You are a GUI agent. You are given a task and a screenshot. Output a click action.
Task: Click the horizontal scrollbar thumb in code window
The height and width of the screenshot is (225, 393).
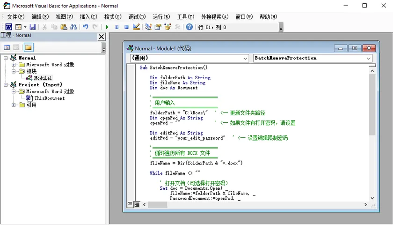(x=157, y=205)
